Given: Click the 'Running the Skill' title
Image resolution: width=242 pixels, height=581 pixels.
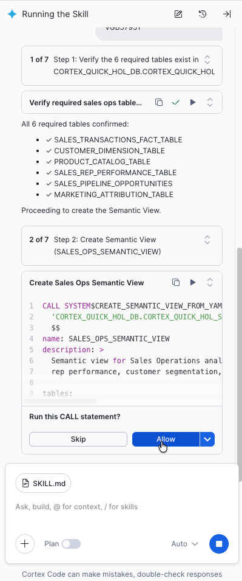Looking at the screenshot, I should 55,14.
